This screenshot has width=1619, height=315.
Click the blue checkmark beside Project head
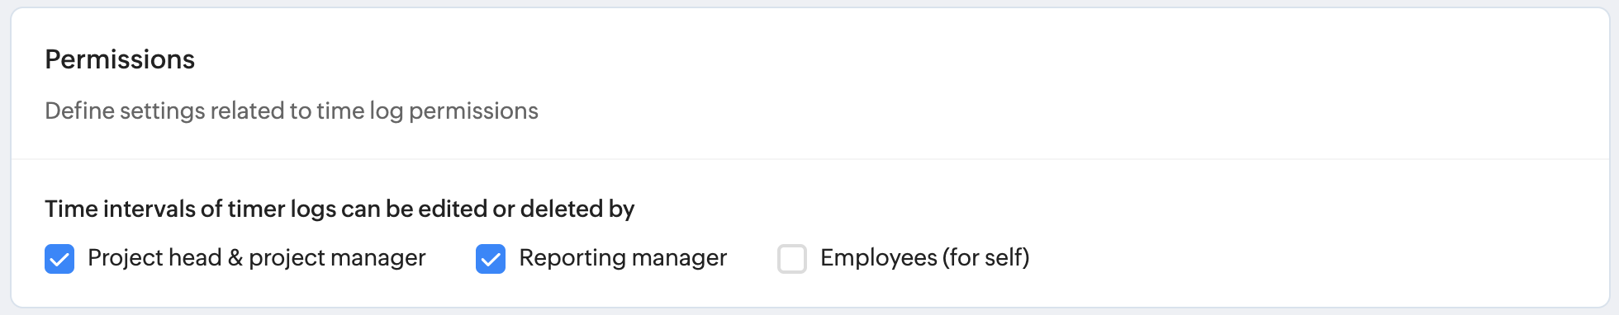[x=59, y=259]
